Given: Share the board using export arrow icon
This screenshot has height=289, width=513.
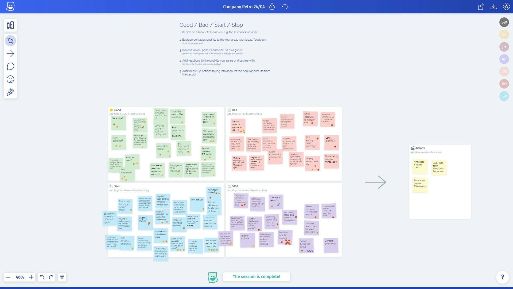Looking at the screenshot, I should pos(481,7).
